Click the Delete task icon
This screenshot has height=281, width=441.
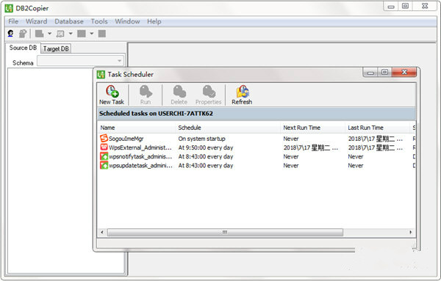(179, 91)
